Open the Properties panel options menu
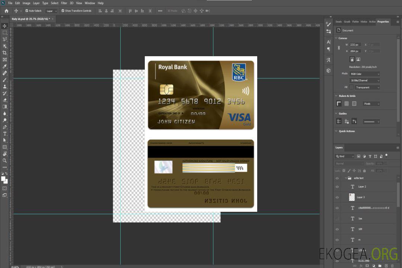Image resolution: width=402 pixels, height=268 pixels. [x=398, y=22]
